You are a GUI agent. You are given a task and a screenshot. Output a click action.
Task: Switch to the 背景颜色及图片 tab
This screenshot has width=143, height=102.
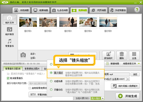click(x=32, y=69)
